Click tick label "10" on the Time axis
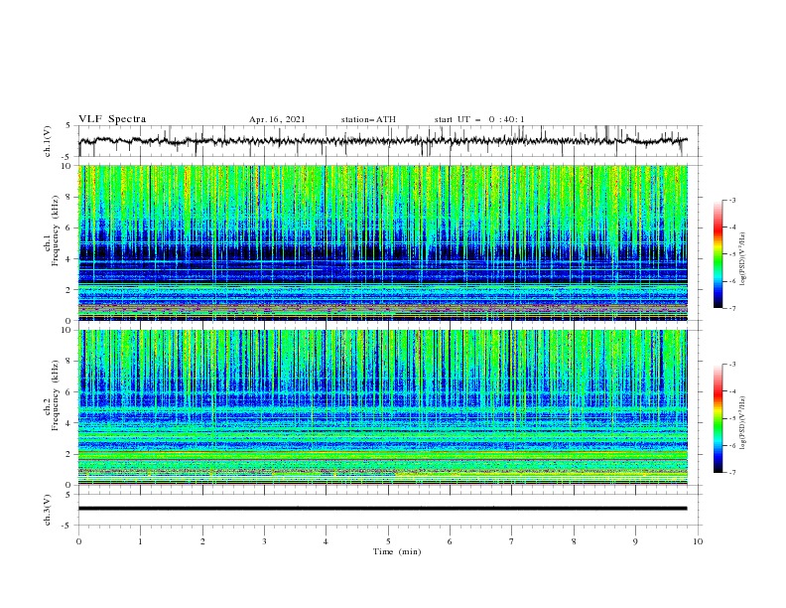This screenshot has height=608, width=786. [698, 541]
